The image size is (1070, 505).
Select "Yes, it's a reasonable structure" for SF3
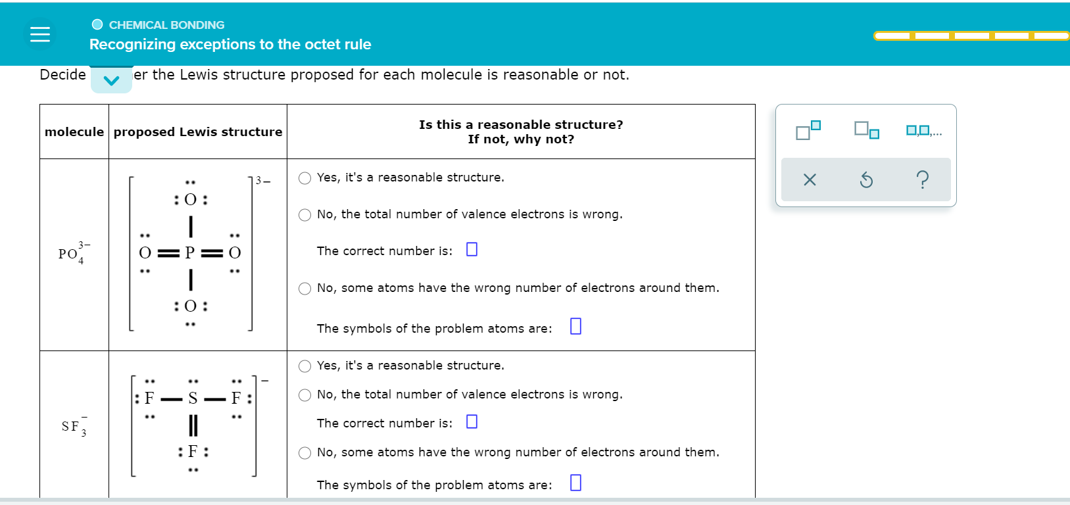pyautogui.click(x=304, y=366)
